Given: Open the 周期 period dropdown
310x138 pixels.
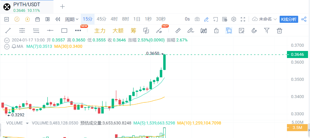Looking at the screenshot, I should [71, 19].
